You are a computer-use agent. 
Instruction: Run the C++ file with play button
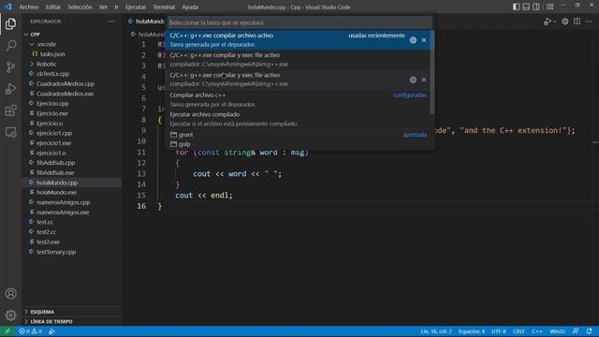pyautogui.click(x=547, y=22)
